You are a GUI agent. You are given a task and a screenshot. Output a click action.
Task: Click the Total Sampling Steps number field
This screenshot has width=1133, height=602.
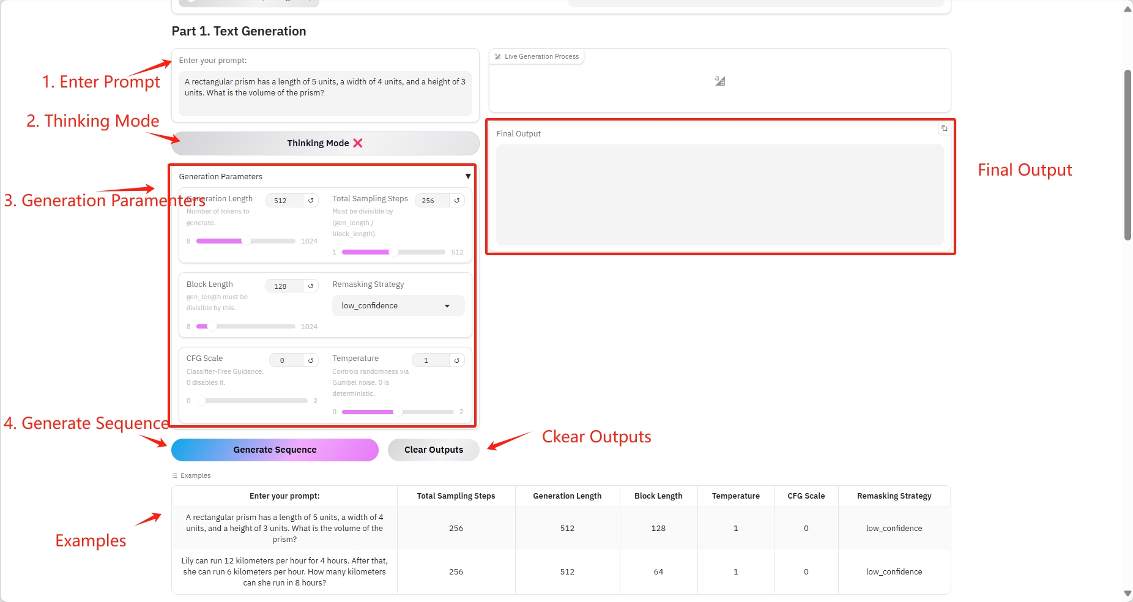(x=432, y=201)
